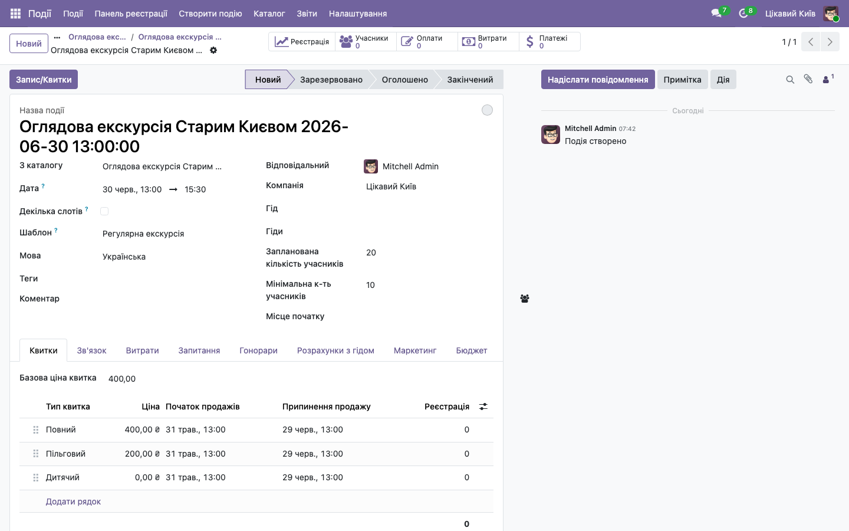
Task: Set status to Зарезервовано
Action: tap(331, 80)
